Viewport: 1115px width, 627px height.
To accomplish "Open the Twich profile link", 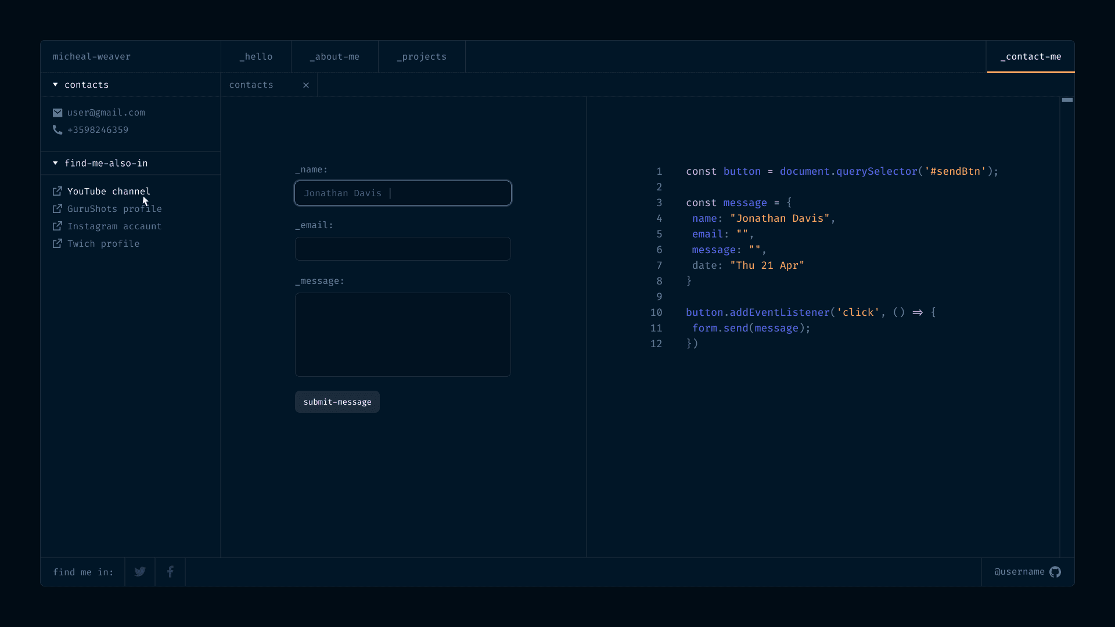I will [x=103, y=243].
